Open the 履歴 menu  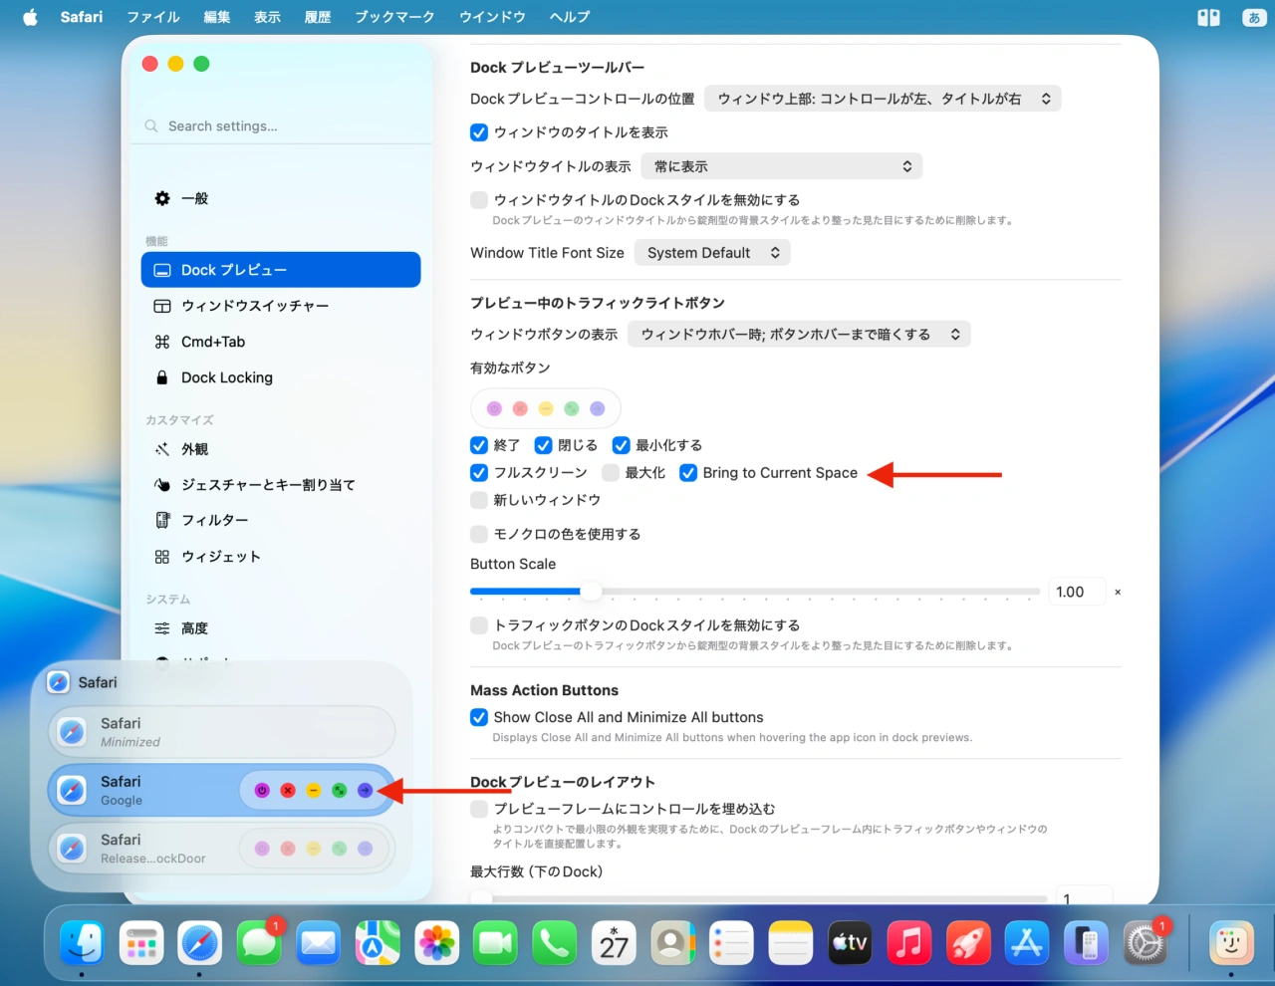318,17
